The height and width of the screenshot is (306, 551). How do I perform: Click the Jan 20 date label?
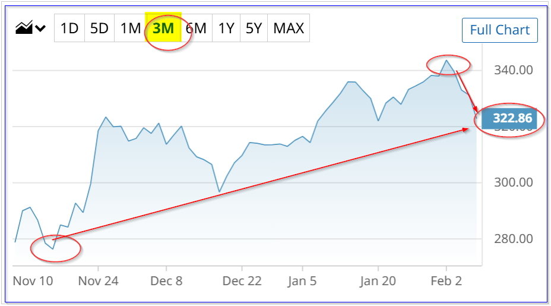click(x=378, y=280)
